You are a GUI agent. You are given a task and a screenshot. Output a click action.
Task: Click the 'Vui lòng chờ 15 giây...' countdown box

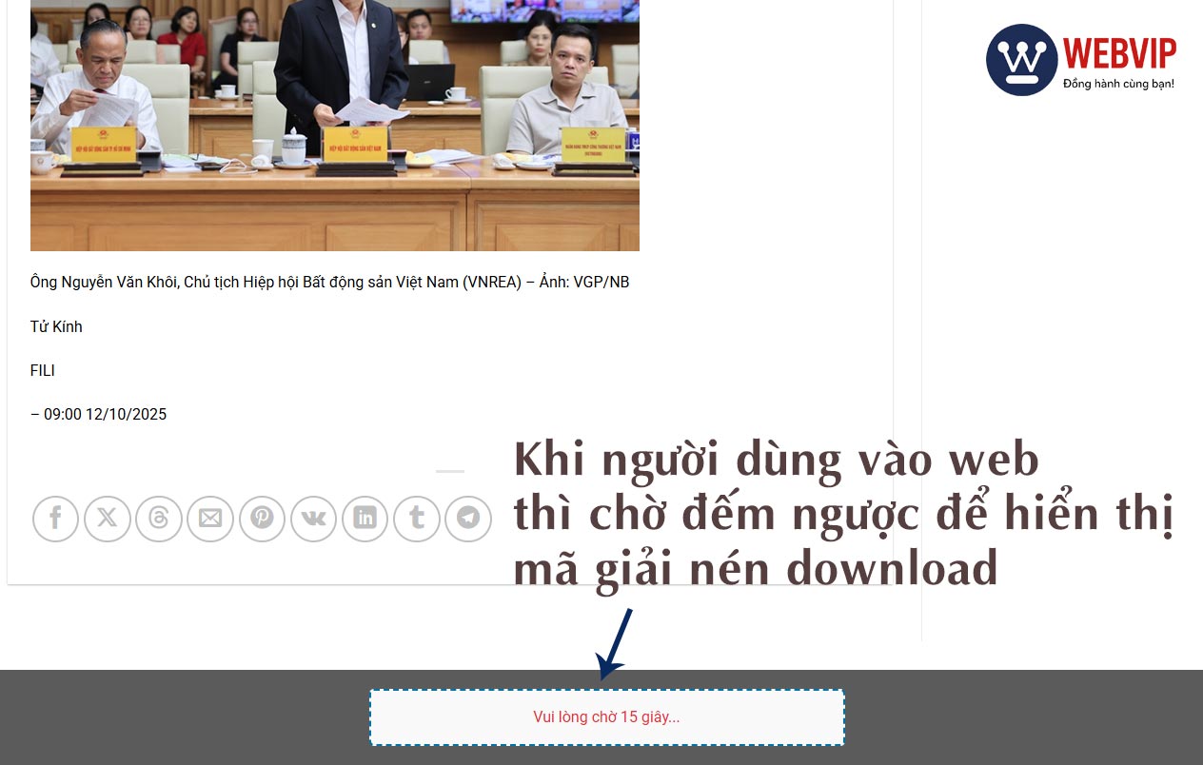click(x=606, y=717)
